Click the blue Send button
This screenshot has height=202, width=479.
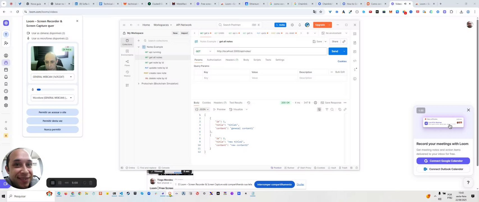334,51
